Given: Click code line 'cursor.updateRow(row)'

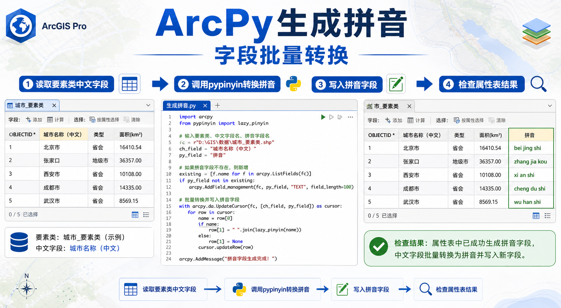Looking at the screenshot, I should pos(226,247).
